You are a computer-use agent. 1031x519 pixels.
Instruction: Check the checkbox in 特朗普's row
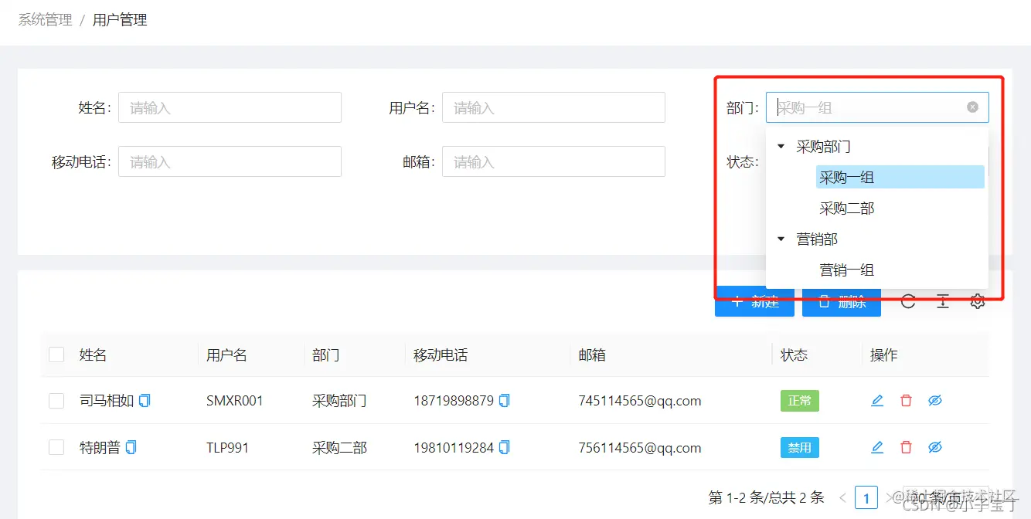pos(56,446)
